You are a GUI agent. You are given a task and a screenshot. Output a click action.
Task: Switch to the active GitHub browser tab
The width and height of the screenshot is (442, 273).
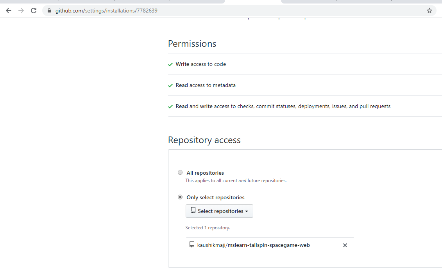(252, 2)
